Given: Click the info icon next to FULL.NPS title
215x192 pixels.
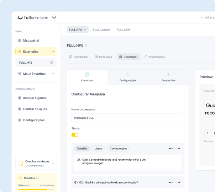Looking at the screenshot, I should [86, 46].
